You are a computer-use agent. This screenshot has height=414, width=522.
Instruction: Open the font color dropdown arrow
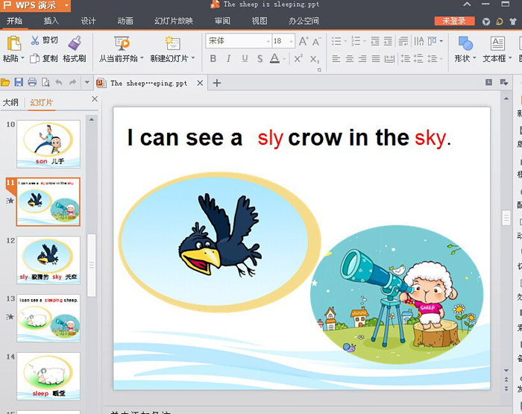point(284,59)
